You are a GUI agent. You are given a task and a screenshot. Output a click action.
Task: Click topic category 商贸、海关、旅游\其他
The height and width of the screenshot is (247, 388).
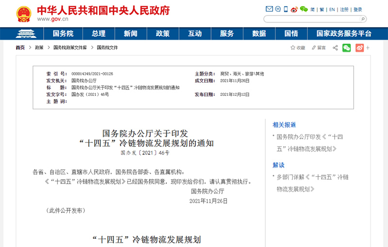pyautogui.click(x=242, y=74)
